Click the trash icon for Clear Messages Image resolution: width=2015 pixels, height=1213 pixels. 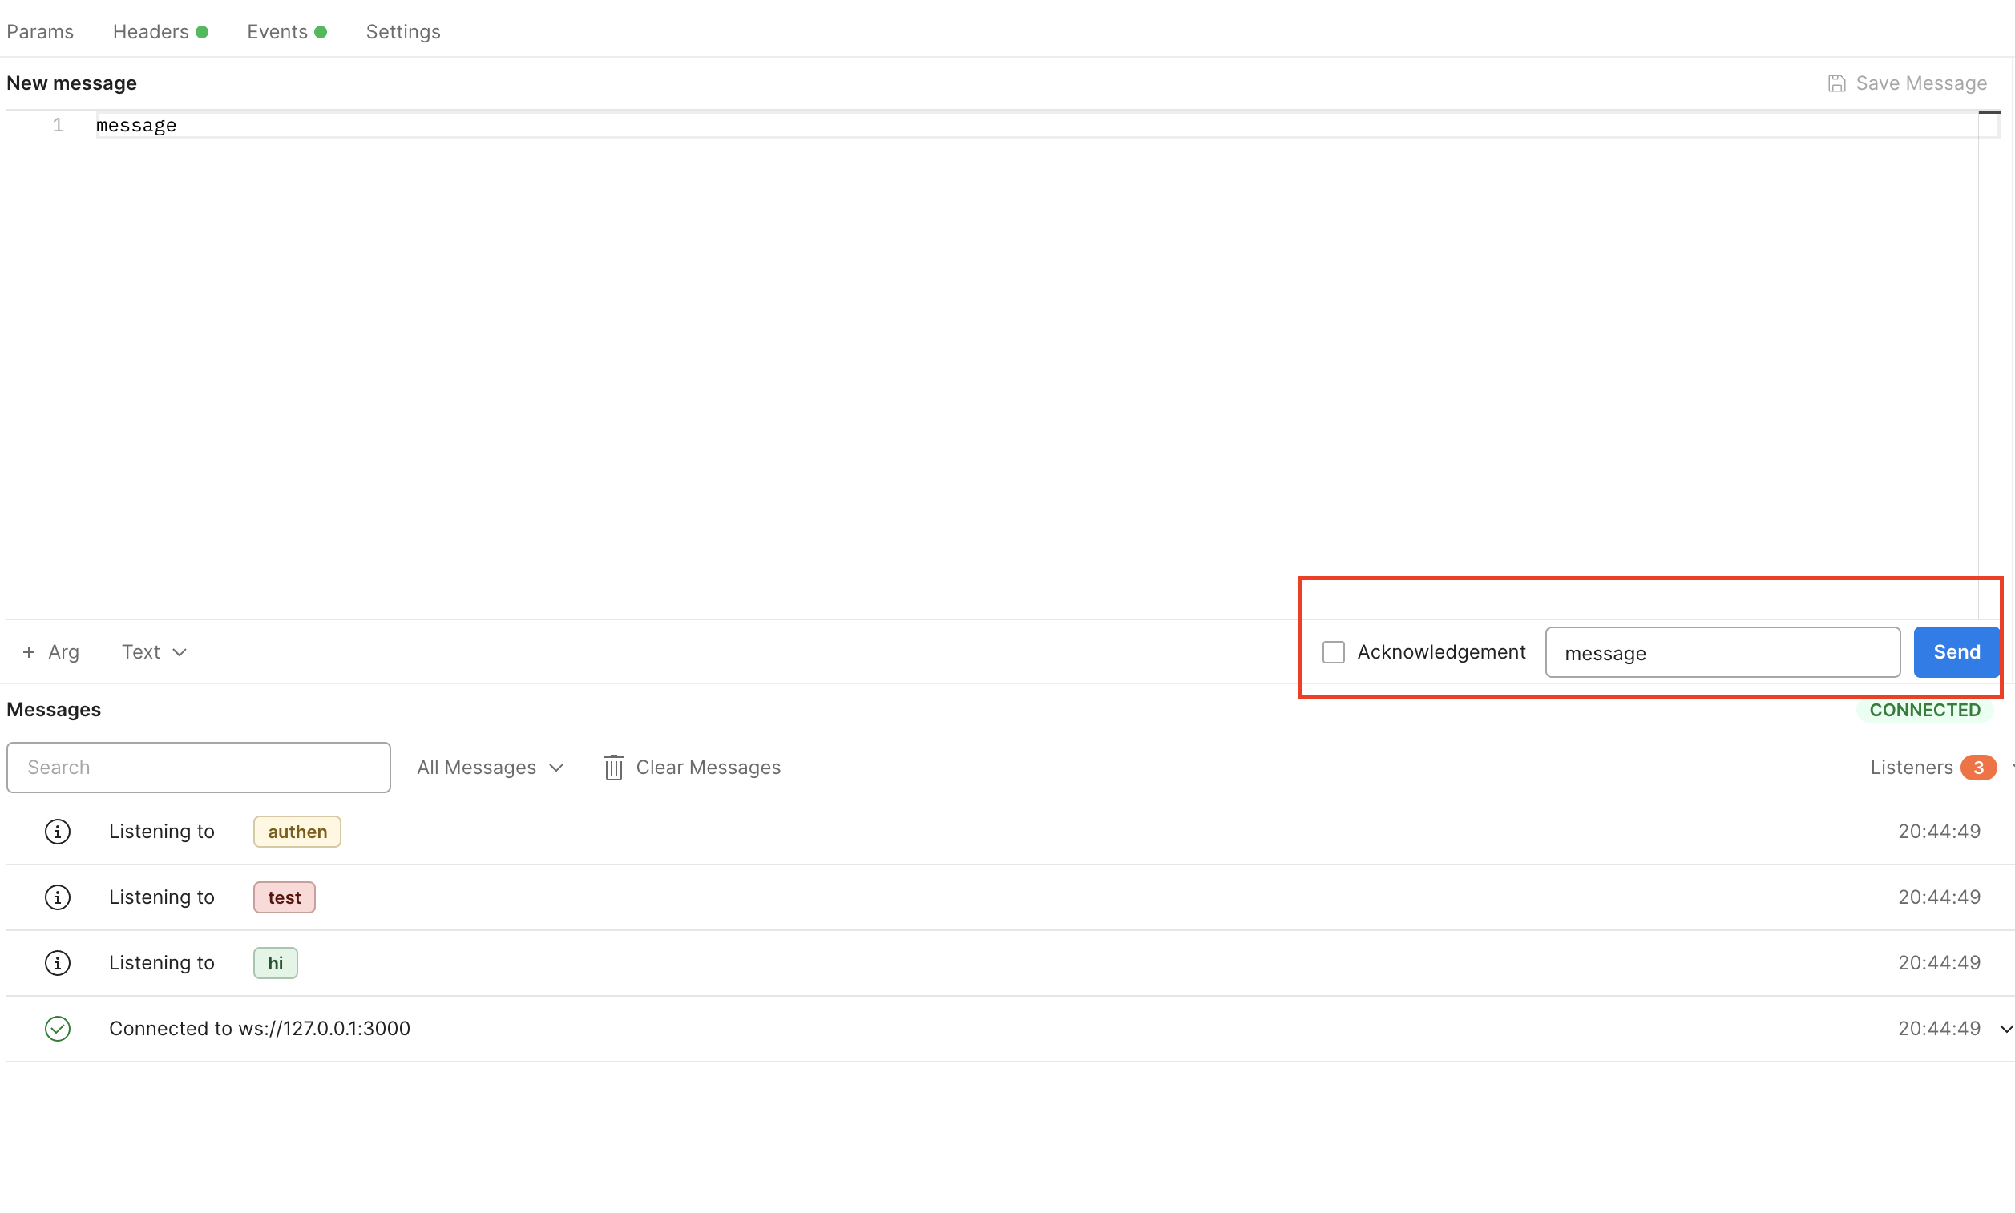point(613,768)
